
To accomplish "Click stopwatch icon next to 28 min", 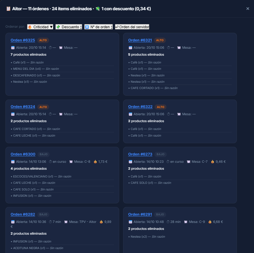I will click(x=168, y=222).
